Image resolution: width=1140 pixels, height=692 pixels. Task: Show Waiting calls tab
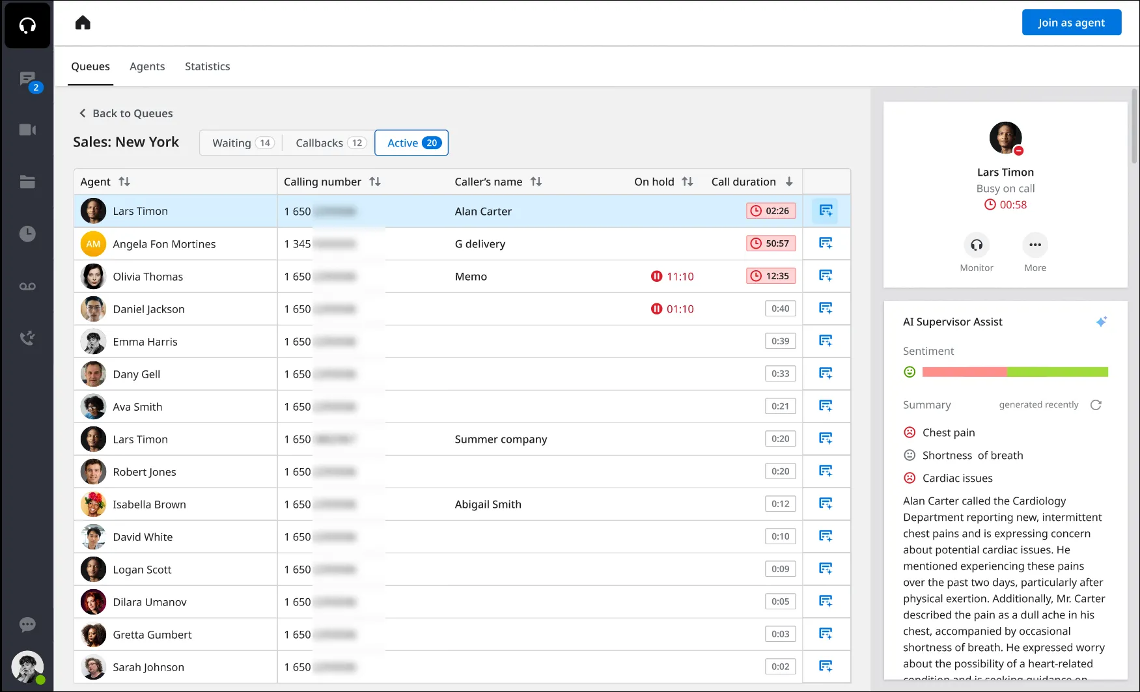tap(243, 143)
